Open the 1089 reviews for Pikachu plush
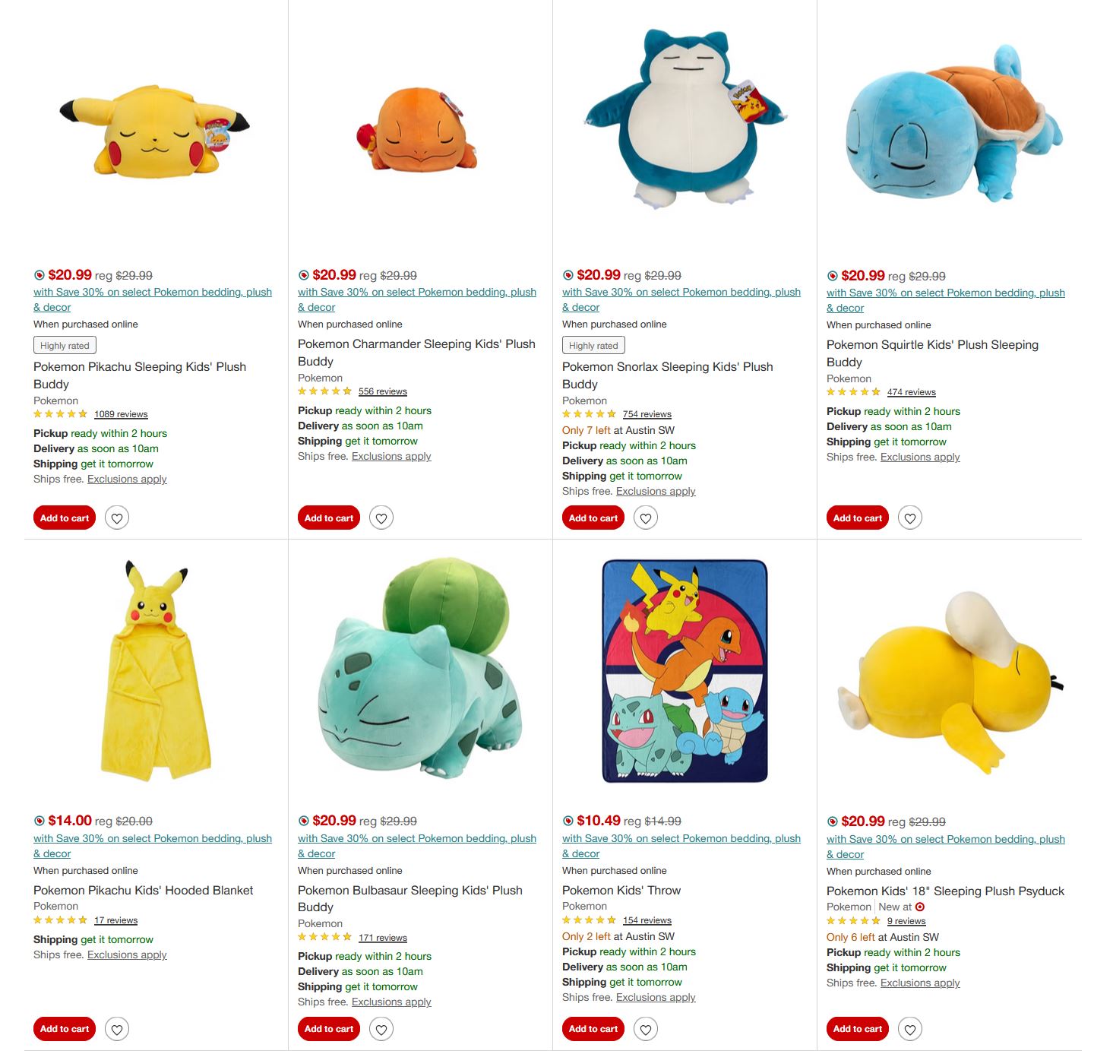1113x1051 pixels. 121,414
